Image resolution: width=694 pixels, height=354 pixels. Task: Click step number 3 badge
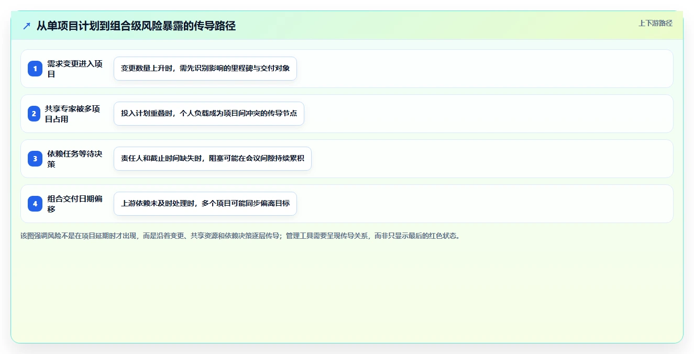click(35, 159)
